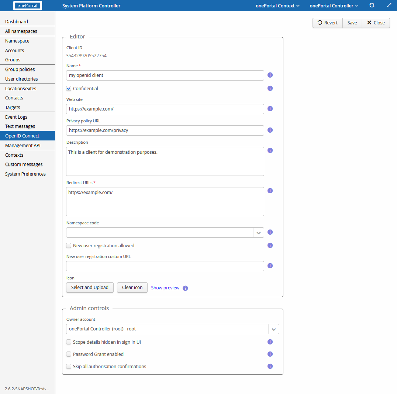Uncheck the Confidential checkbox
This screenshot has width=397, height=394.
click(x=69, y=89)
